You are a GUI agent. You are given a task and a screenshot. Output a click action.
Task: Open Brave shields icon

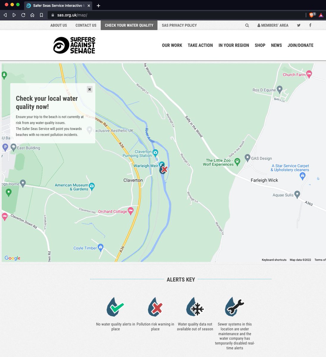(x=312, y=15)
